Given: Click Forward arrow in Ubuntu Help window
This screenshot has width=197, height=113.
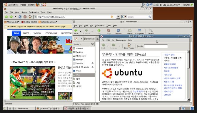Looking at the screenshot, I should pyautogui.click(x=114, y=46).
